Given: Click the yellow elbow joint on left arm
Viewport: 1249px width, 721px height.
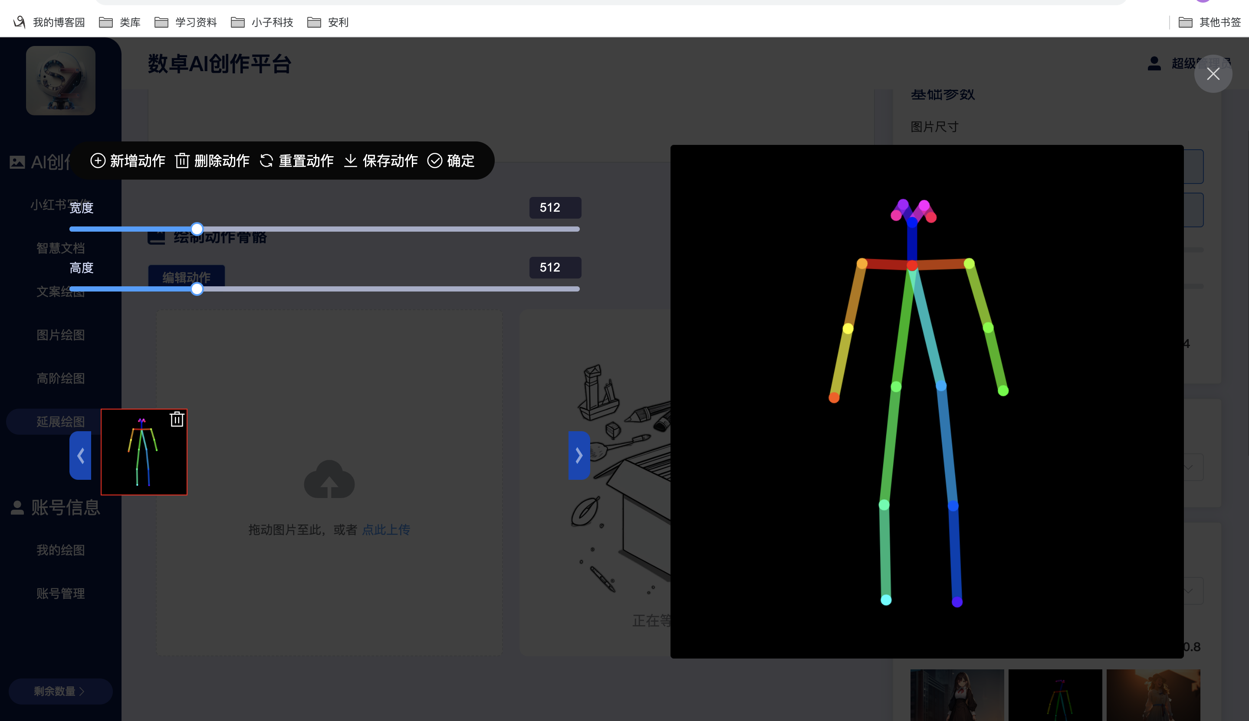Looking at the screenshot, I should (x=848, y=328).
